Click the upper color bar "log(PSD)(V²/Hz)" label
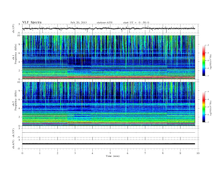 [211, 62]
